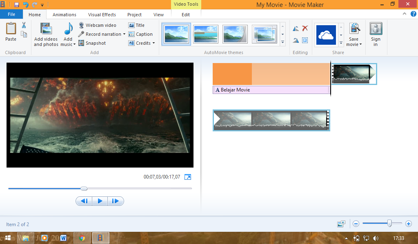Click the Save movie icon
This screenshot has width=418, height=244.
(x=354, y=29)
